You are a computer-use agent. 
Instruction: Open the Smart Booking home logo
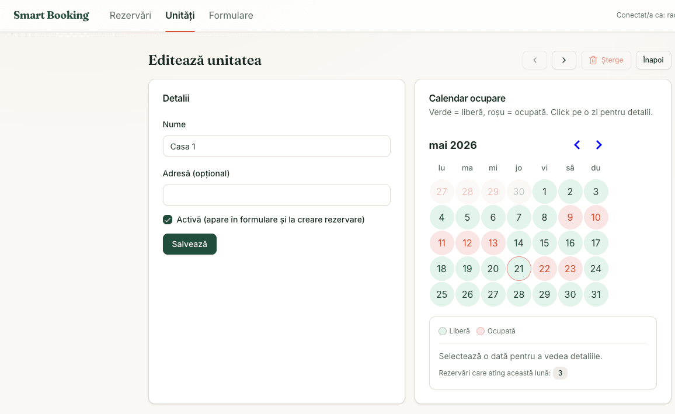tap(51, 15)
